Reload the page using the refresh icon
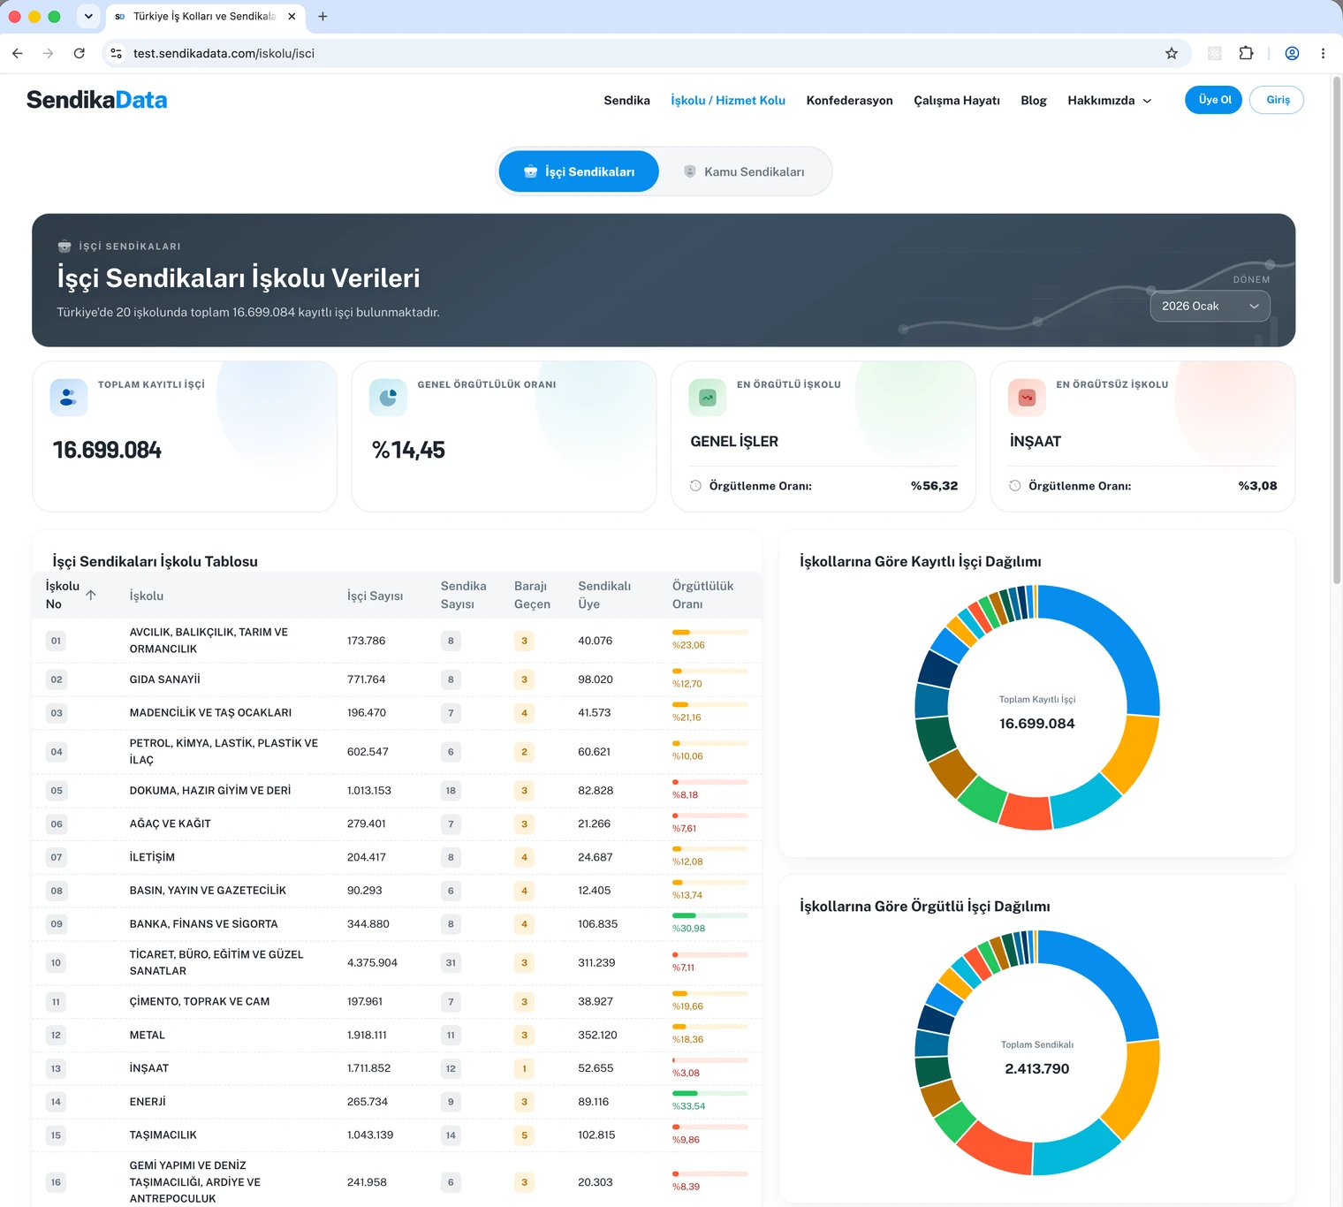Screen dimensions: 1343x1207 [x=80, y=53]
